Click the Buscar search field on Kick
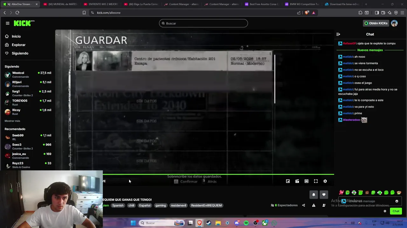Screen dimensions: 407x228 pyautogui.click(x=203, y=23)
